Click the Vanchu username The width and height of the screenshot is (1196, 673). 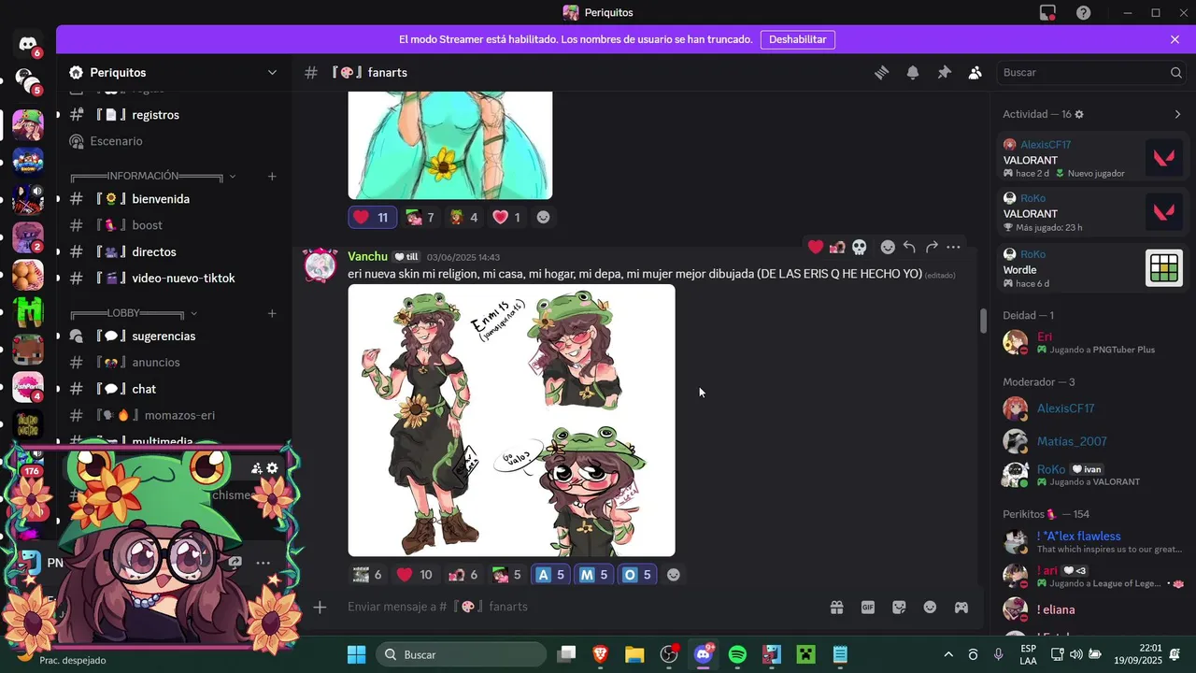[x=367, y=256]
